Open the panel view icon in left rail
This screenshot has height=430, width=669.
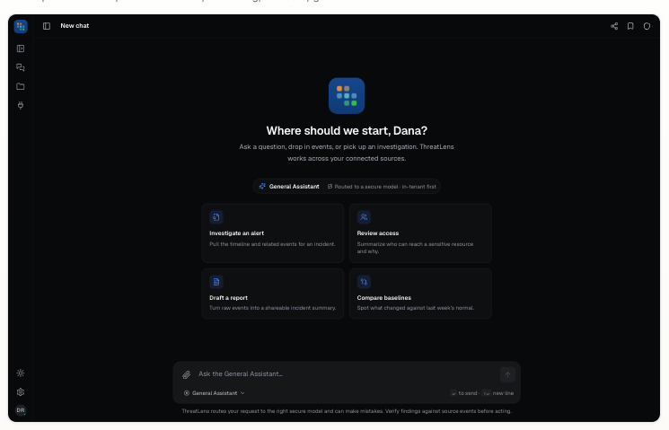[21, 48]
